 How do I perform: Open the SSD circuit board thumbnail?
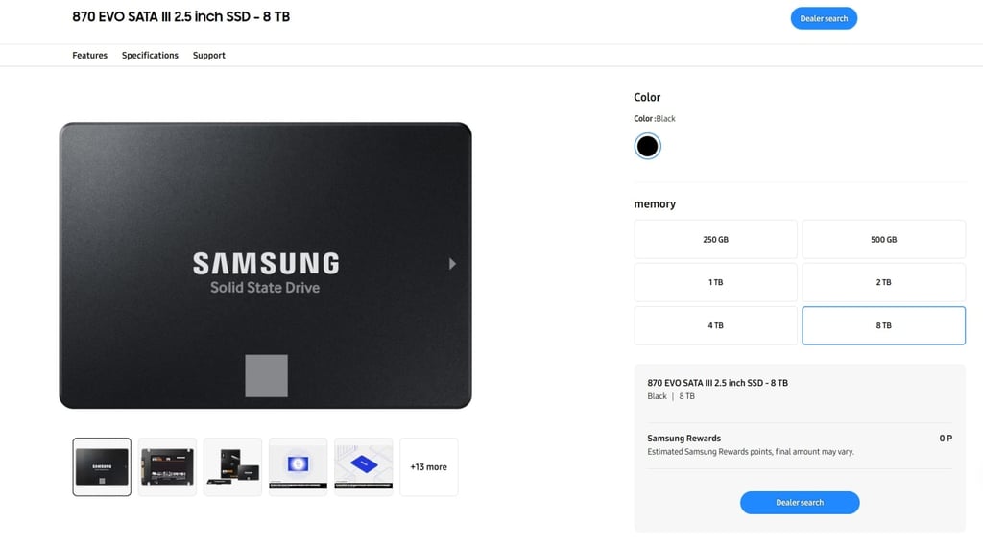coord(167,467)
